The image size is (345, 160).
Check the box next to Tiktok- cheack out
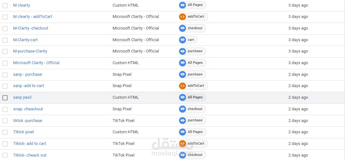coord(5,155)
